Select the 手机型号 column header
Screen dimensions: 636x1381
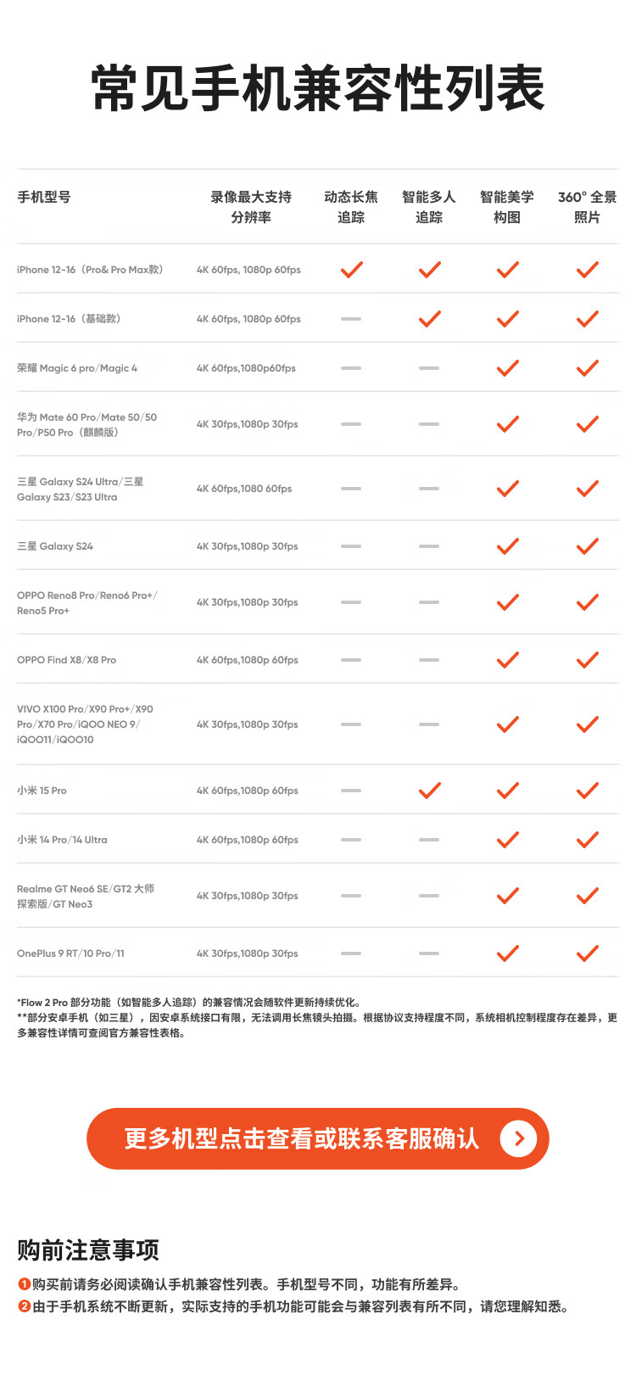(44, 197)
